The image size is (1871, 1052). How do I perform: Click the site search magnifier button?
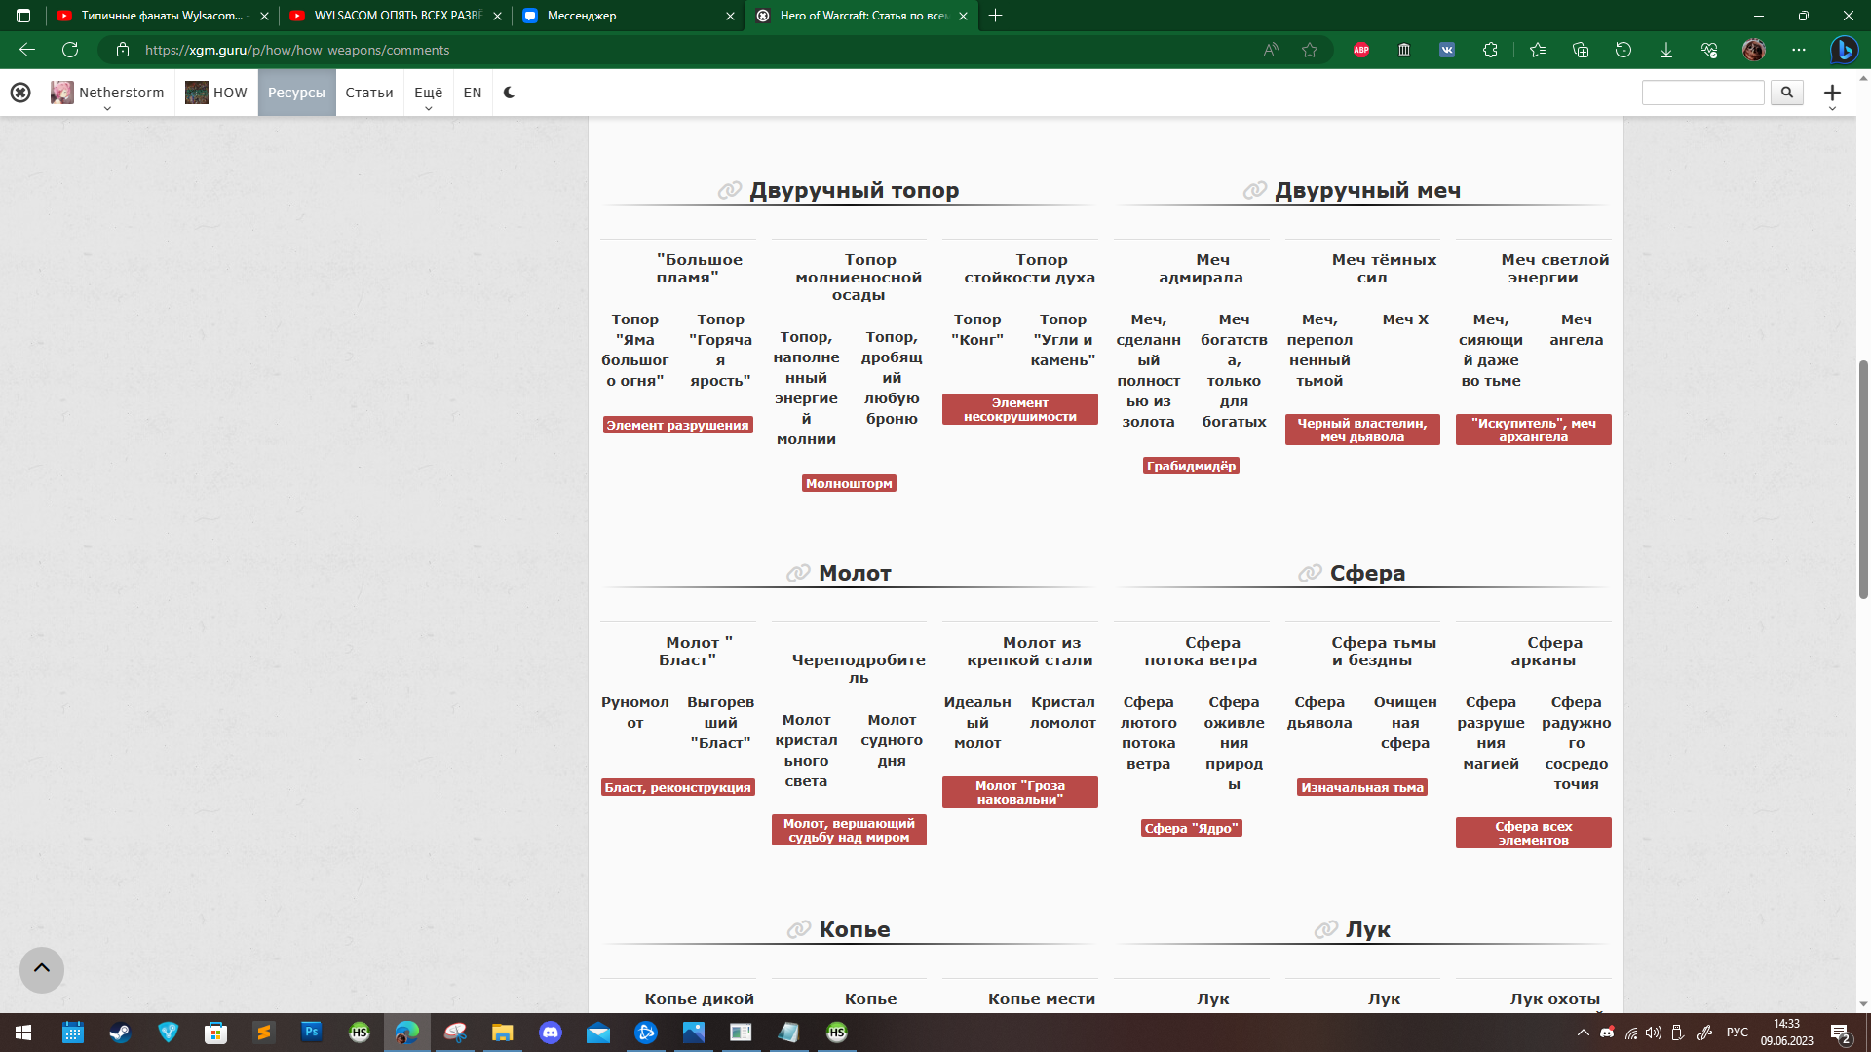click(1786, 93)
